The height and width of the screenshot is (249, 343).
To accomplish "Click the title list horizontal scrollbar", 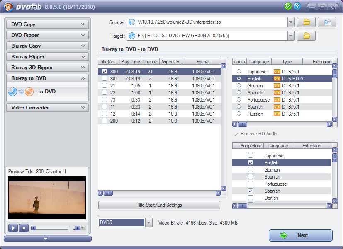I will [x=159, y=193].
